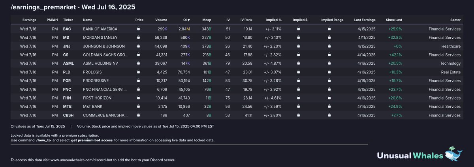Click the Price lock icon in PLD row

[138, 72]
